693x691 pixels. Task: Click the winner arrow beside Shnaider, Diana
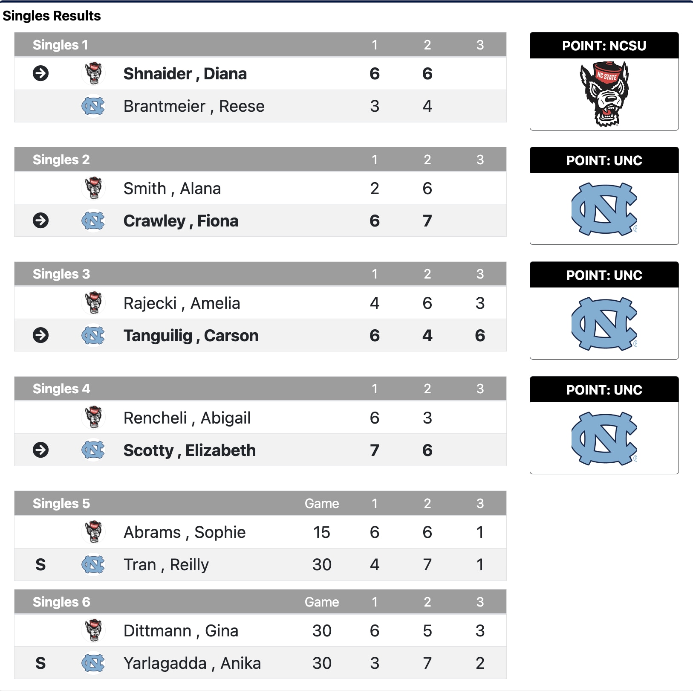click(x=41, y=73)
